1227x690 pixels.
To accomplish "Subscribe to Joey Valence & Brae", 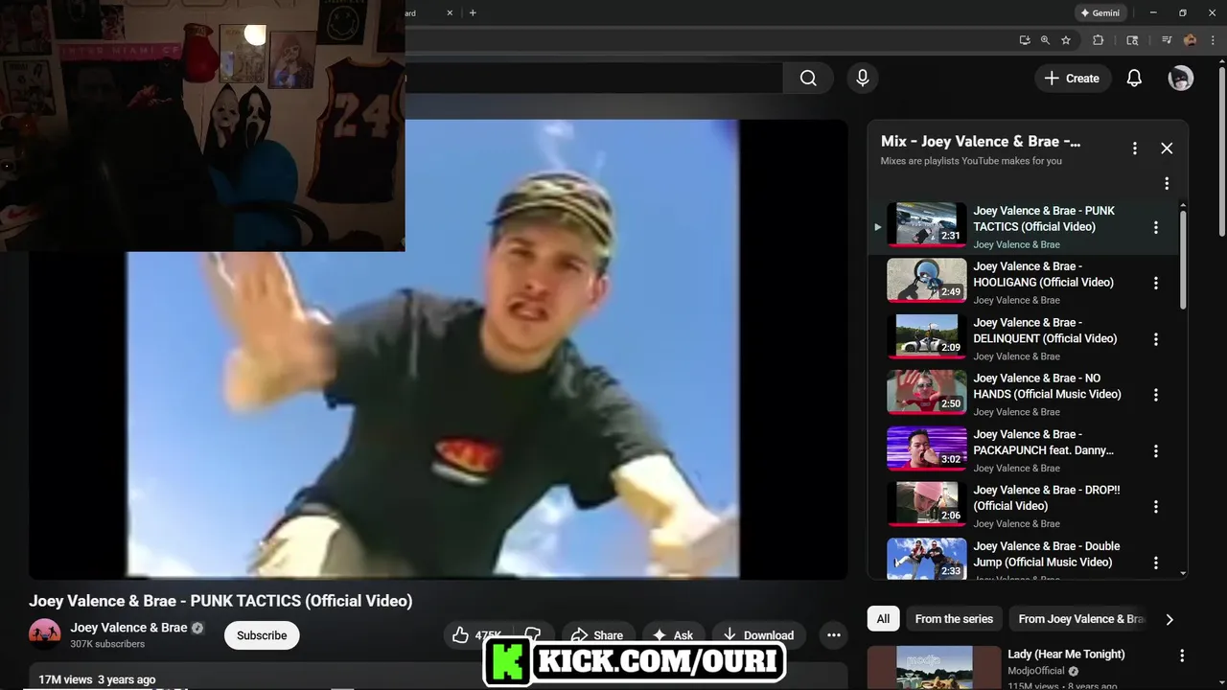I will pyautogui.click(x=262, y=635).
